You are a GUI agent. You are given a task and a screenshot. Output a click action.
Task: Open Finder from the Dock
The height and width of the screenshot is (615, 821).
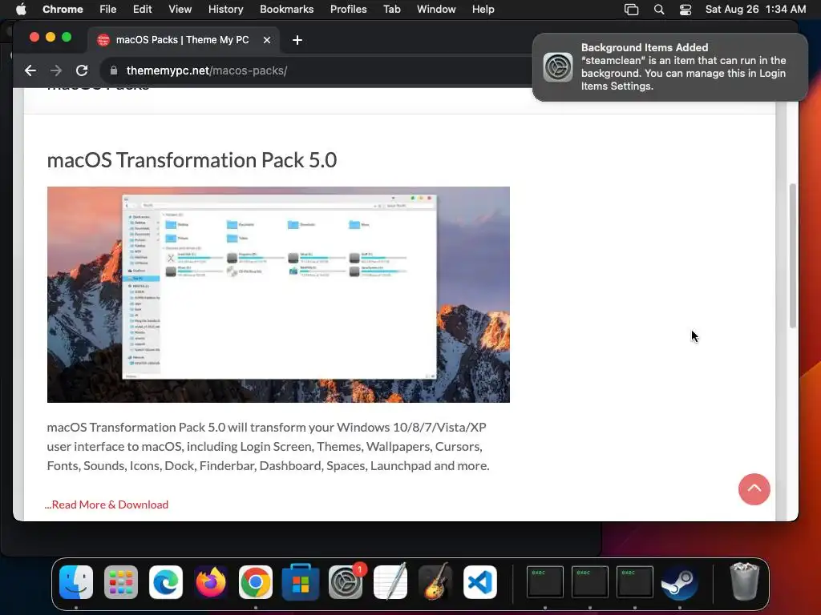(76, 582)
